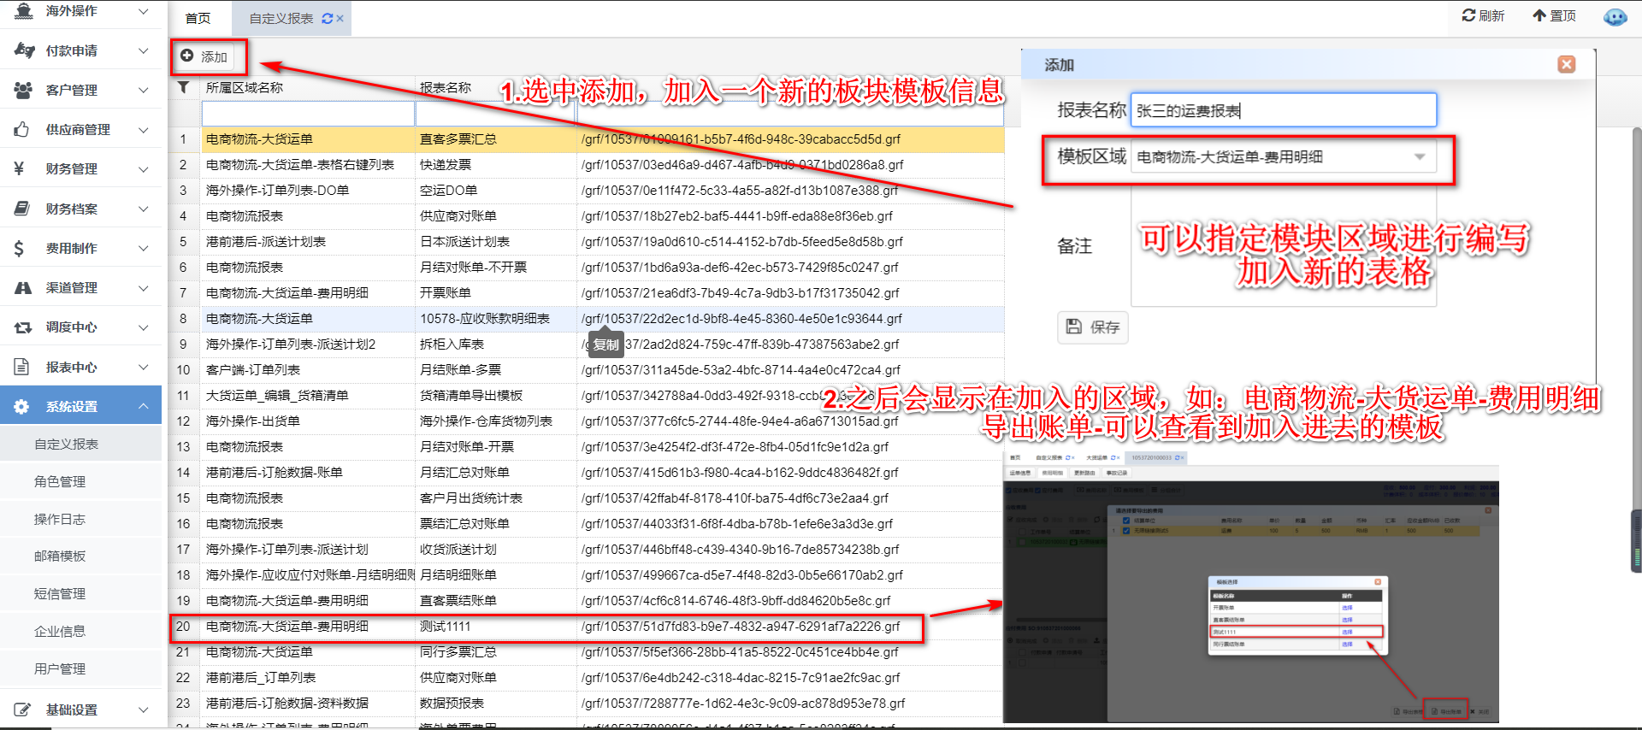
Task: Click the 供应商管理 thumbs-up icon
Action: [x=22, y=130]
